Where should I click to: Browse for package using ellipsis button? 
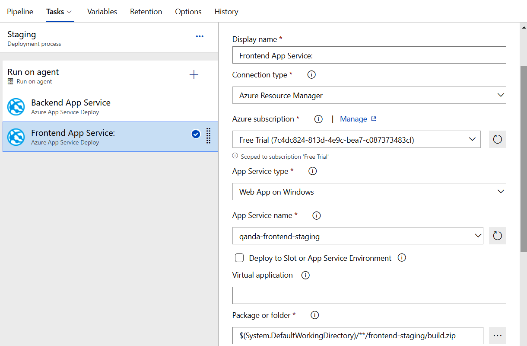click(x=497, y=336)
